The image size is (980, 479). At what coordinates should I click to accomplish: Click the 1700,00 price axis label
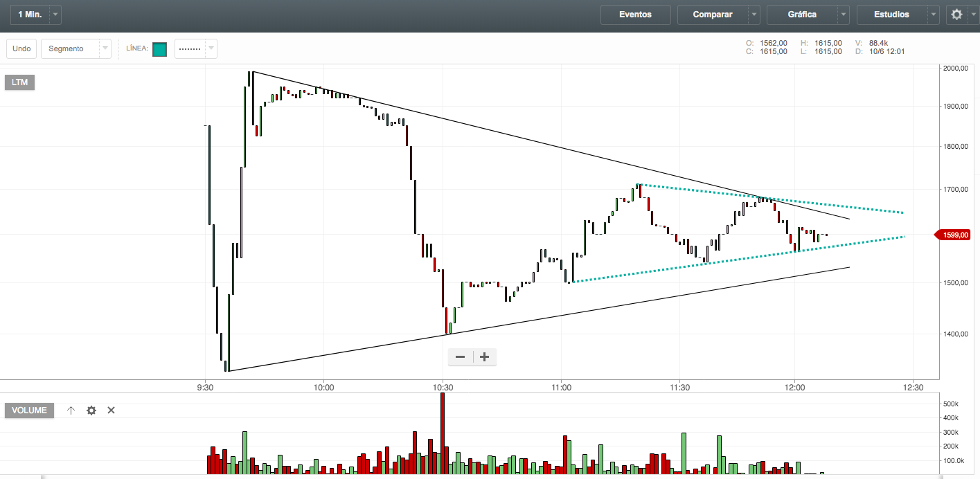[956, 190]
